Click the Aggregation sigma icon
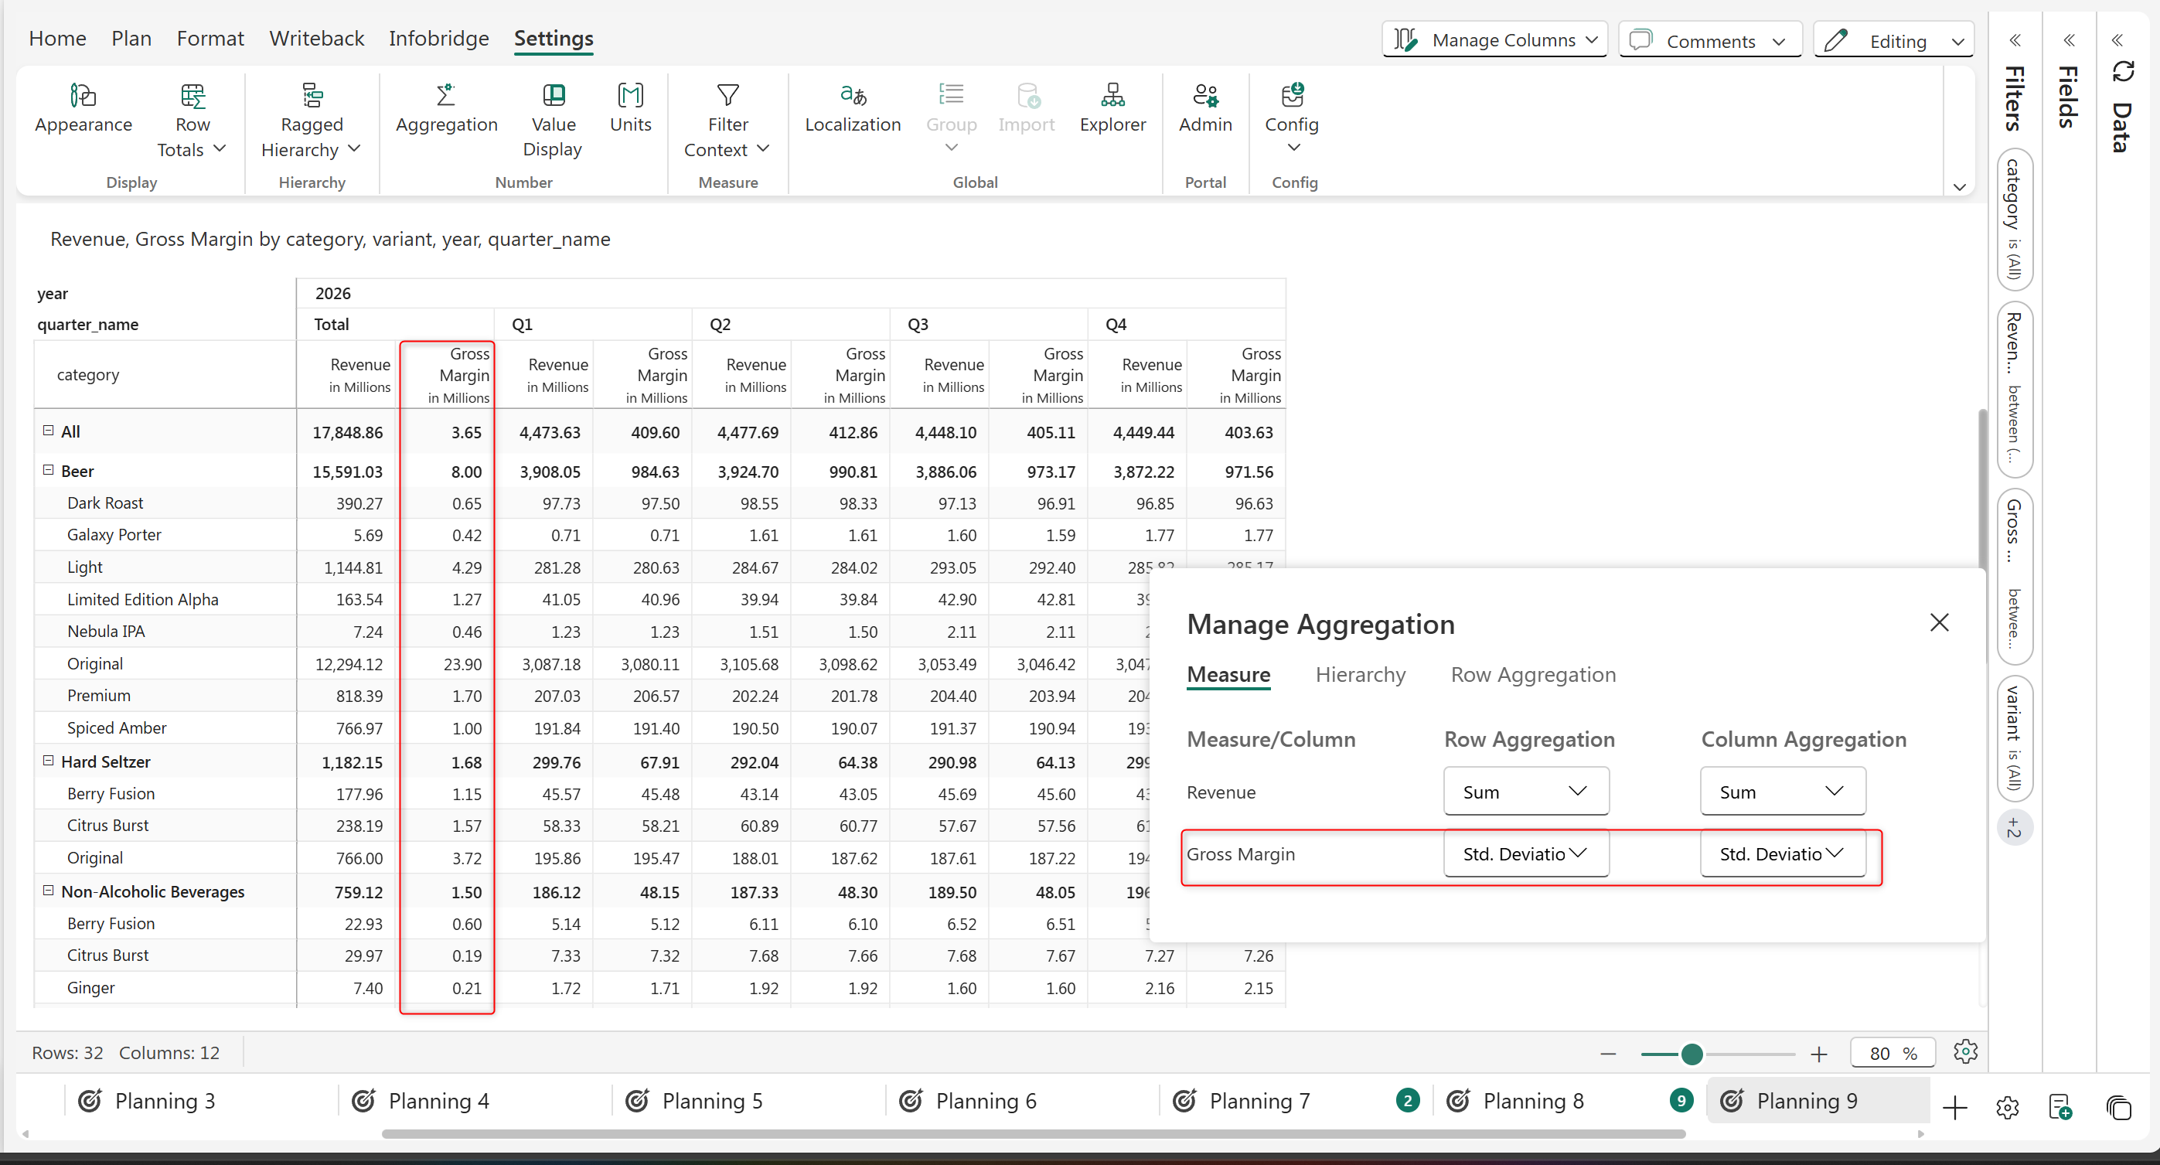 coord(445,96)
